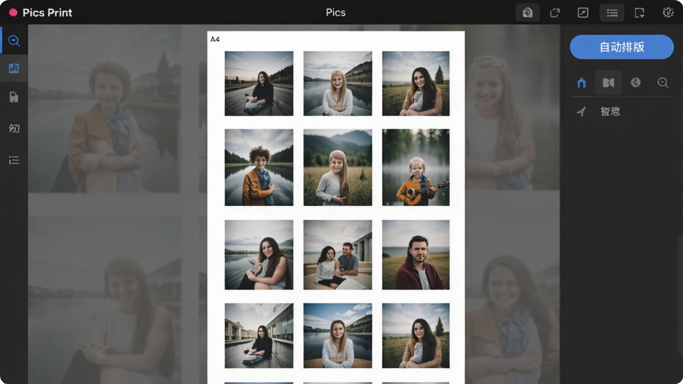Open the magnifier tab in right panel
The height and width of the screenshot is (384, 683).
(662, 82)
